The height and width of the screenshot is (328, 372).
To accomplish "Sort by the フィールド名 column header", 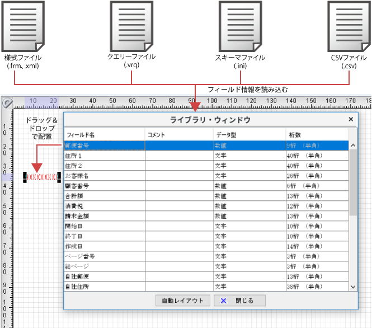I will tap(104, 135).
